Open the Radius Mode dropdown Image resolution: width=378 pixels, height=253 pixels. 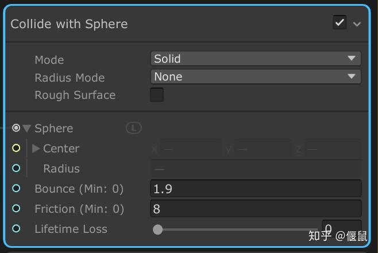256,76
